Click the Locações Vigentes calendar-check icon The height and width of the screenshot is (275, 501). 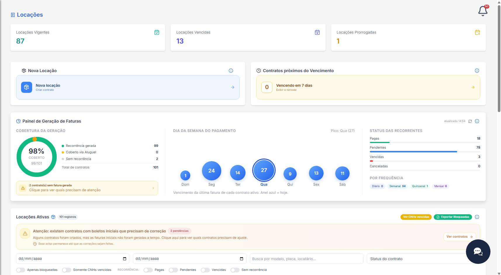point(157,32)
